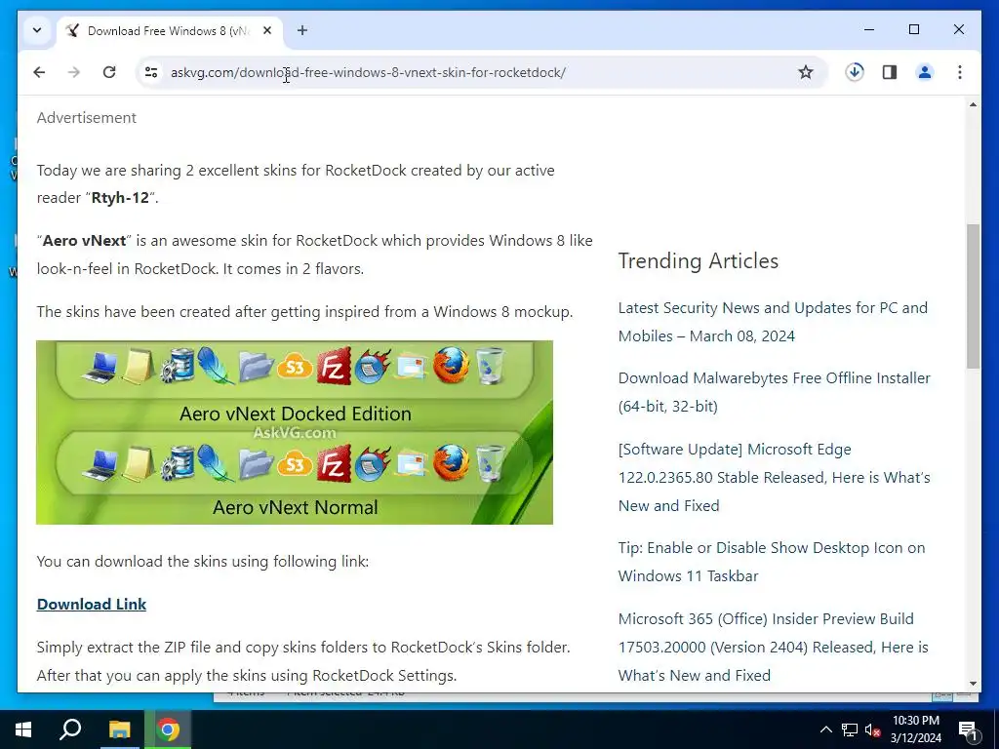
Task: Open Show Desktop Icon Windows 11 tip
Action: tap(772, 561)
